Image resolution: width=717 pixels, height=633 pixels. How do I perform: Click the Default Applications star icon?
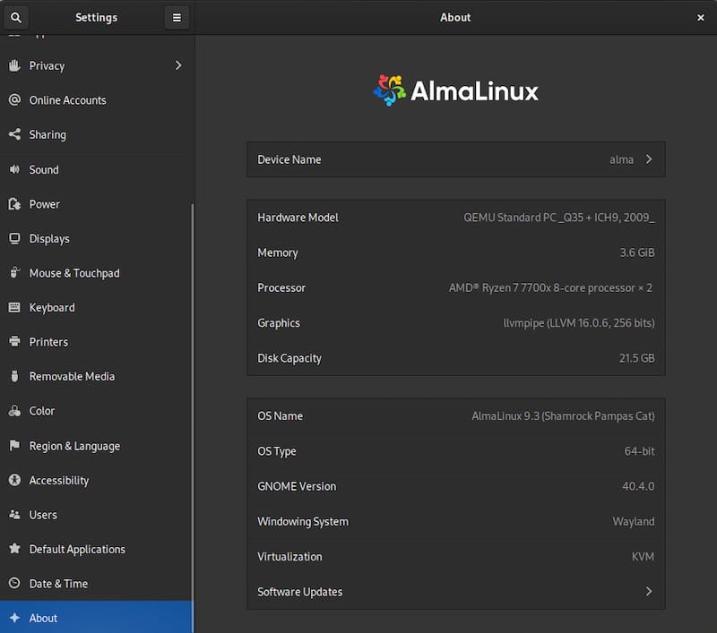coord(14,549)
